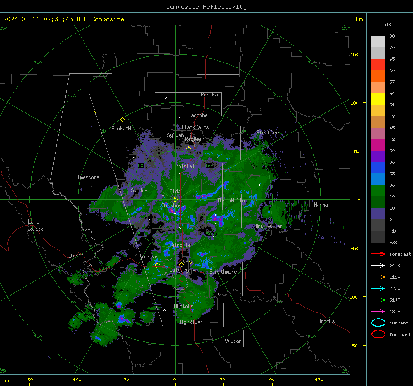413x386 pixels.
Task: Click the Sylvan label
Action: coord(175,135)
